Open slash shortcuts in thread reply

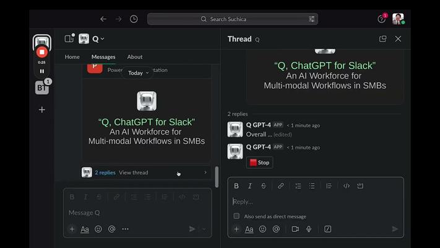328,229
